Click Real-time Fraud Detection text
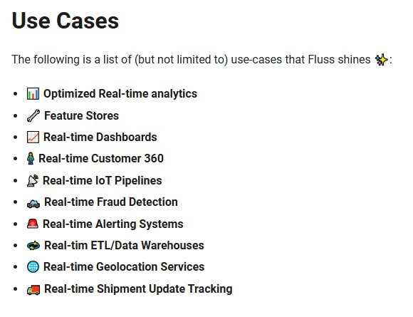 point(111,202)
